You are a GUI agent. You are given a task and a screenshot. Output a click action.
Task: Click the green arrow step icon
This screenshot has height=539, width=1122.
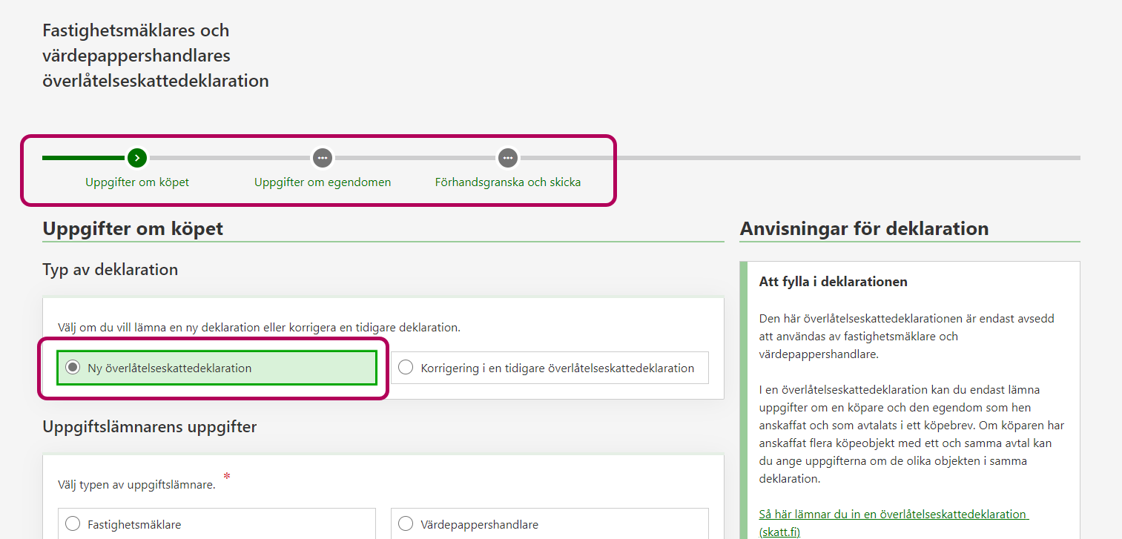[137, 158]
